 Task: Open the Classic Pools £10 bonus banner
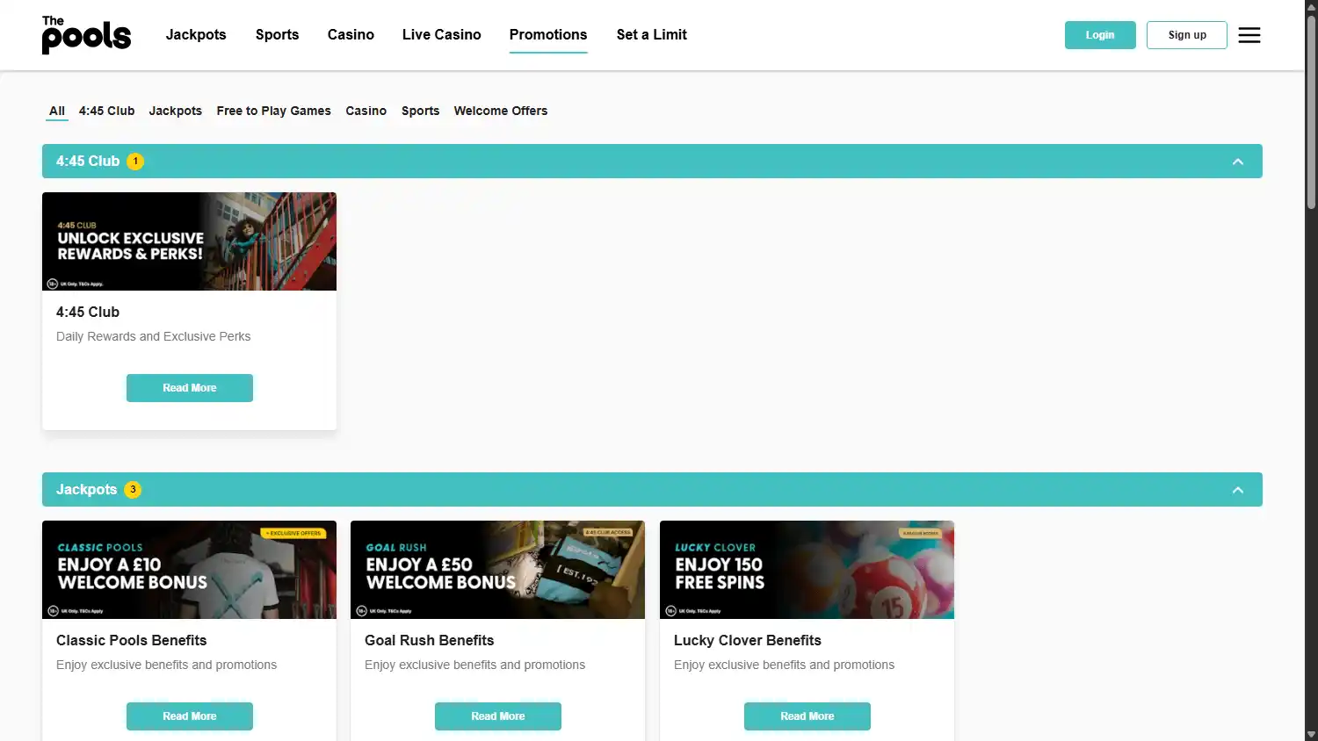tap(189, 570)
